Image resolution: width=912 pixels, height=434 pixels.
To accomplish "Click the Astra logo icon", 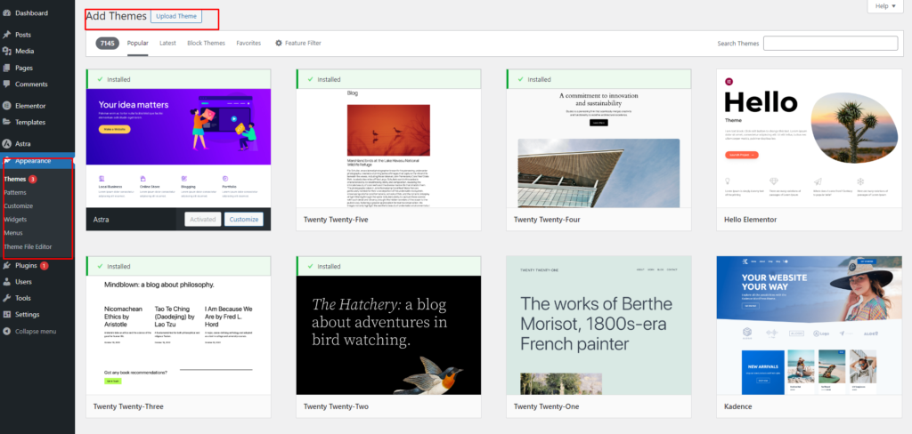I will 7,143.
